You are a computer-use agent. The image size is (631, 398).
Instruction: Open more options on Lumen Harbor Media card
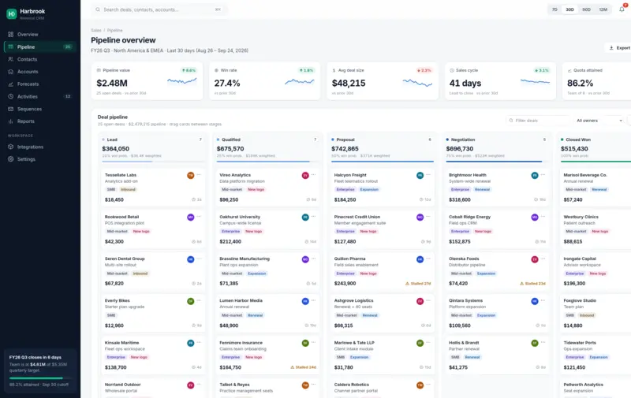(x=313, y=300)
